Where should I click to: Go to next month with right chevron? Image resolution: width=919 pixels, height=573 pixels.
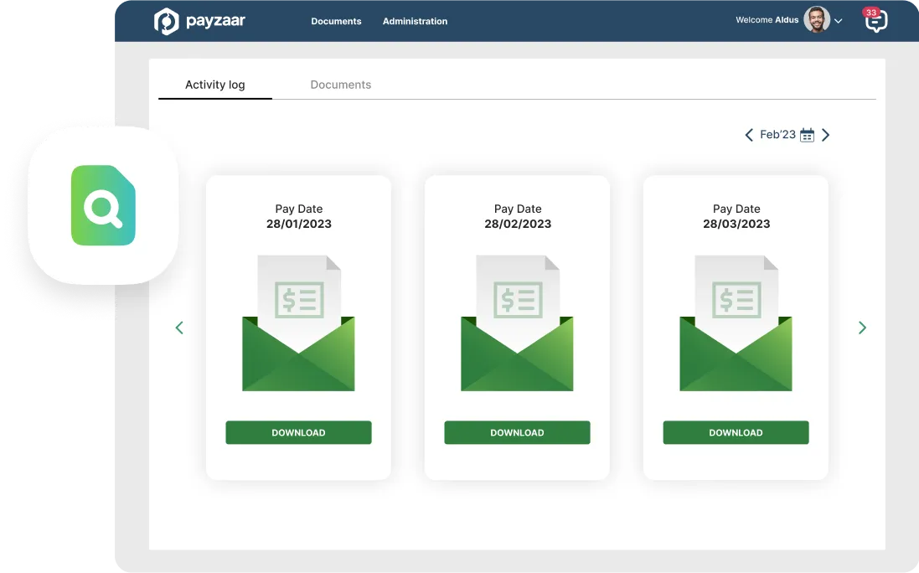(x=826, y=134)
